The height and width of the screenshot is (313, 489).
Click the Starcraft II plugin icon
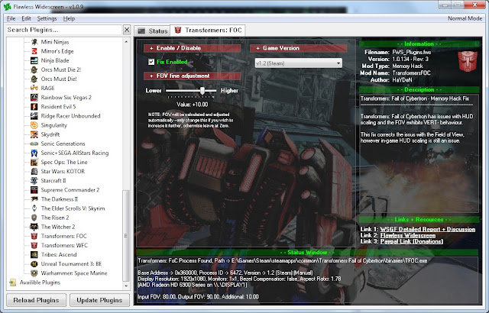click(34, 181)
